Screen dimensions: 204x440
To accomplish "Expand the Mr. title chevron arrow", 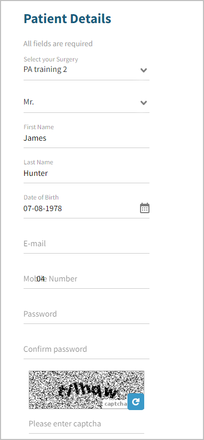I will [x=144, y=103].
